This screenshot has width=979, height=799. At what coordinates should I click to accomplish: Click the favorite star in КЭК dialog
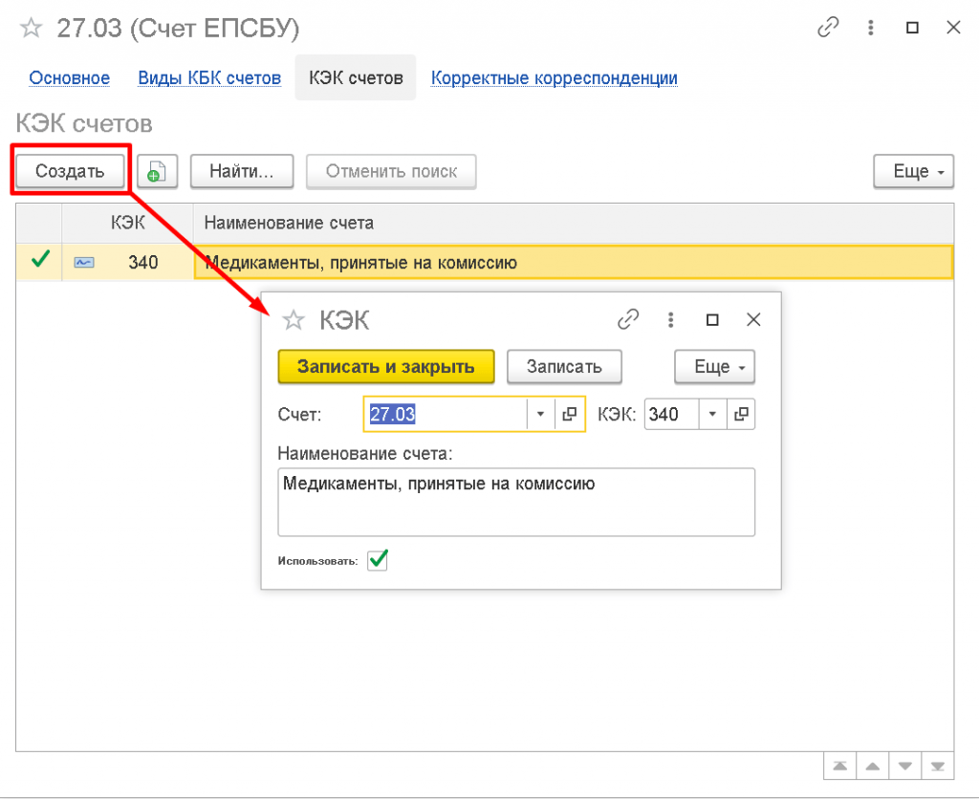[x=294, y=320]
